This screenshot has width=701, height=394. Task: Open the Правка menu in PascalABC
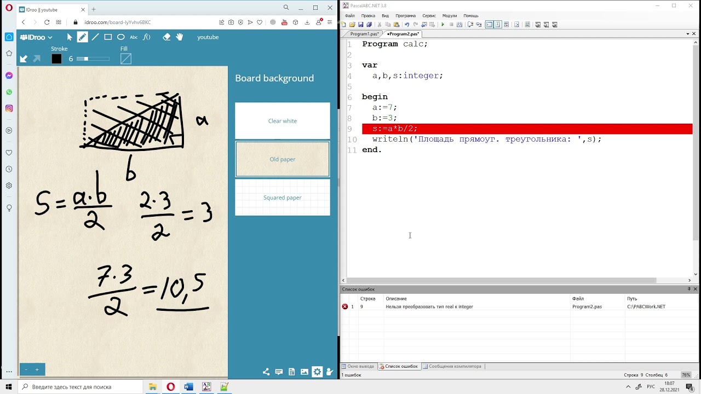click(x=368, y=16)
